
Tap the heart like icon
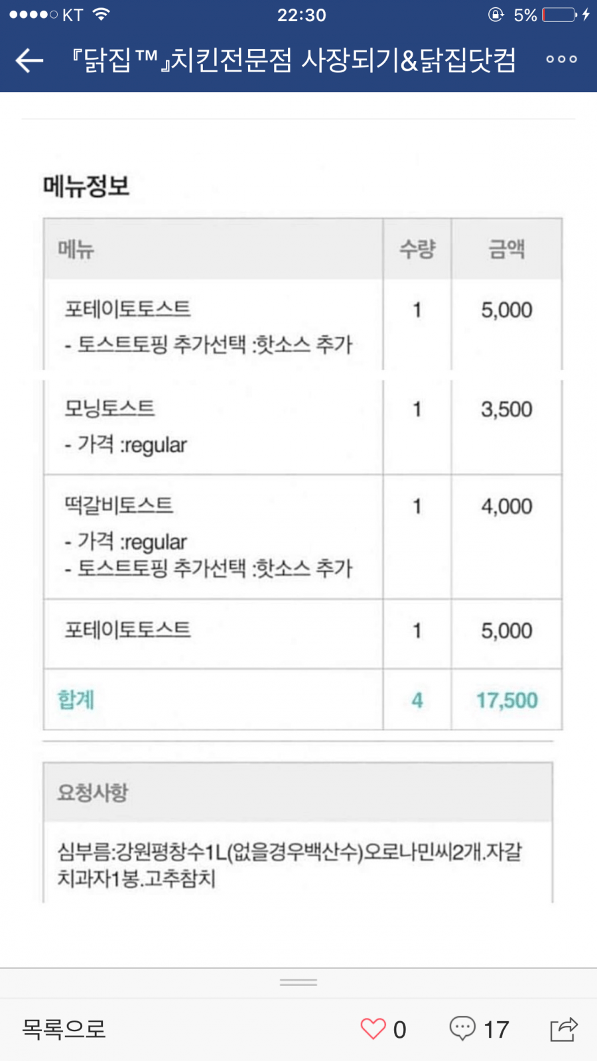pyautogui.click(x=373, y=1029)
